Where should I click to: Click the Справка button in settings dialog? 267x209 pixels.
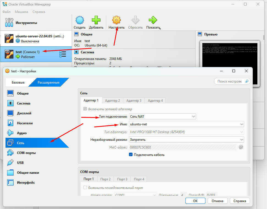coord(240,201)
